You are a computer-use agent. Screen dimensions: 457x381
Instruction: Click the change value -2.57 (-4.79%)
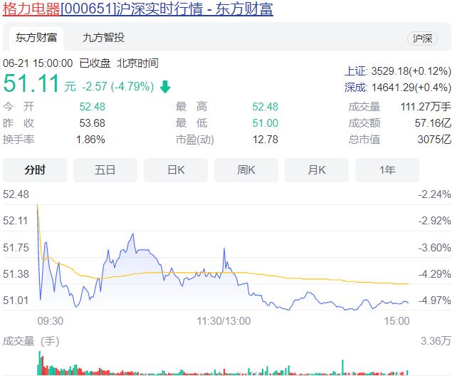(117, 87)
